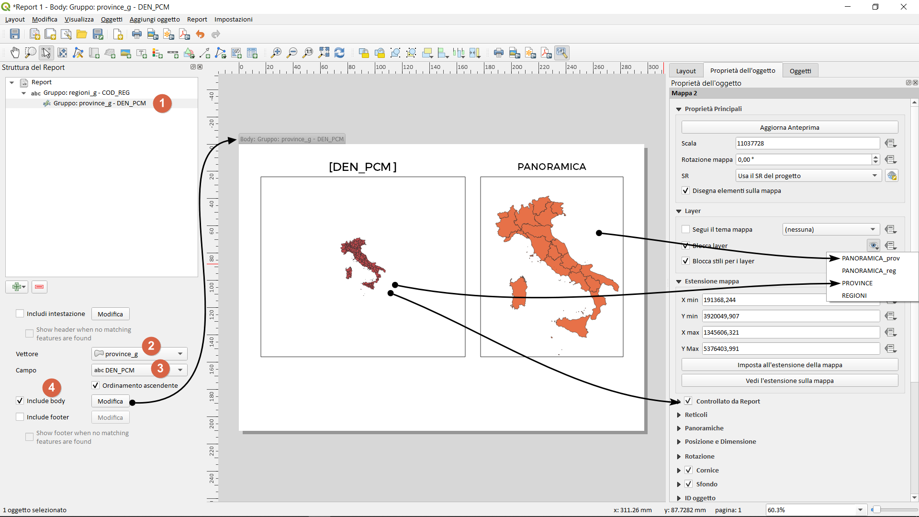Click the Aggiorna Anteprima button
The width and height of the screenshot is (919, 517).
tap(789, 127)
